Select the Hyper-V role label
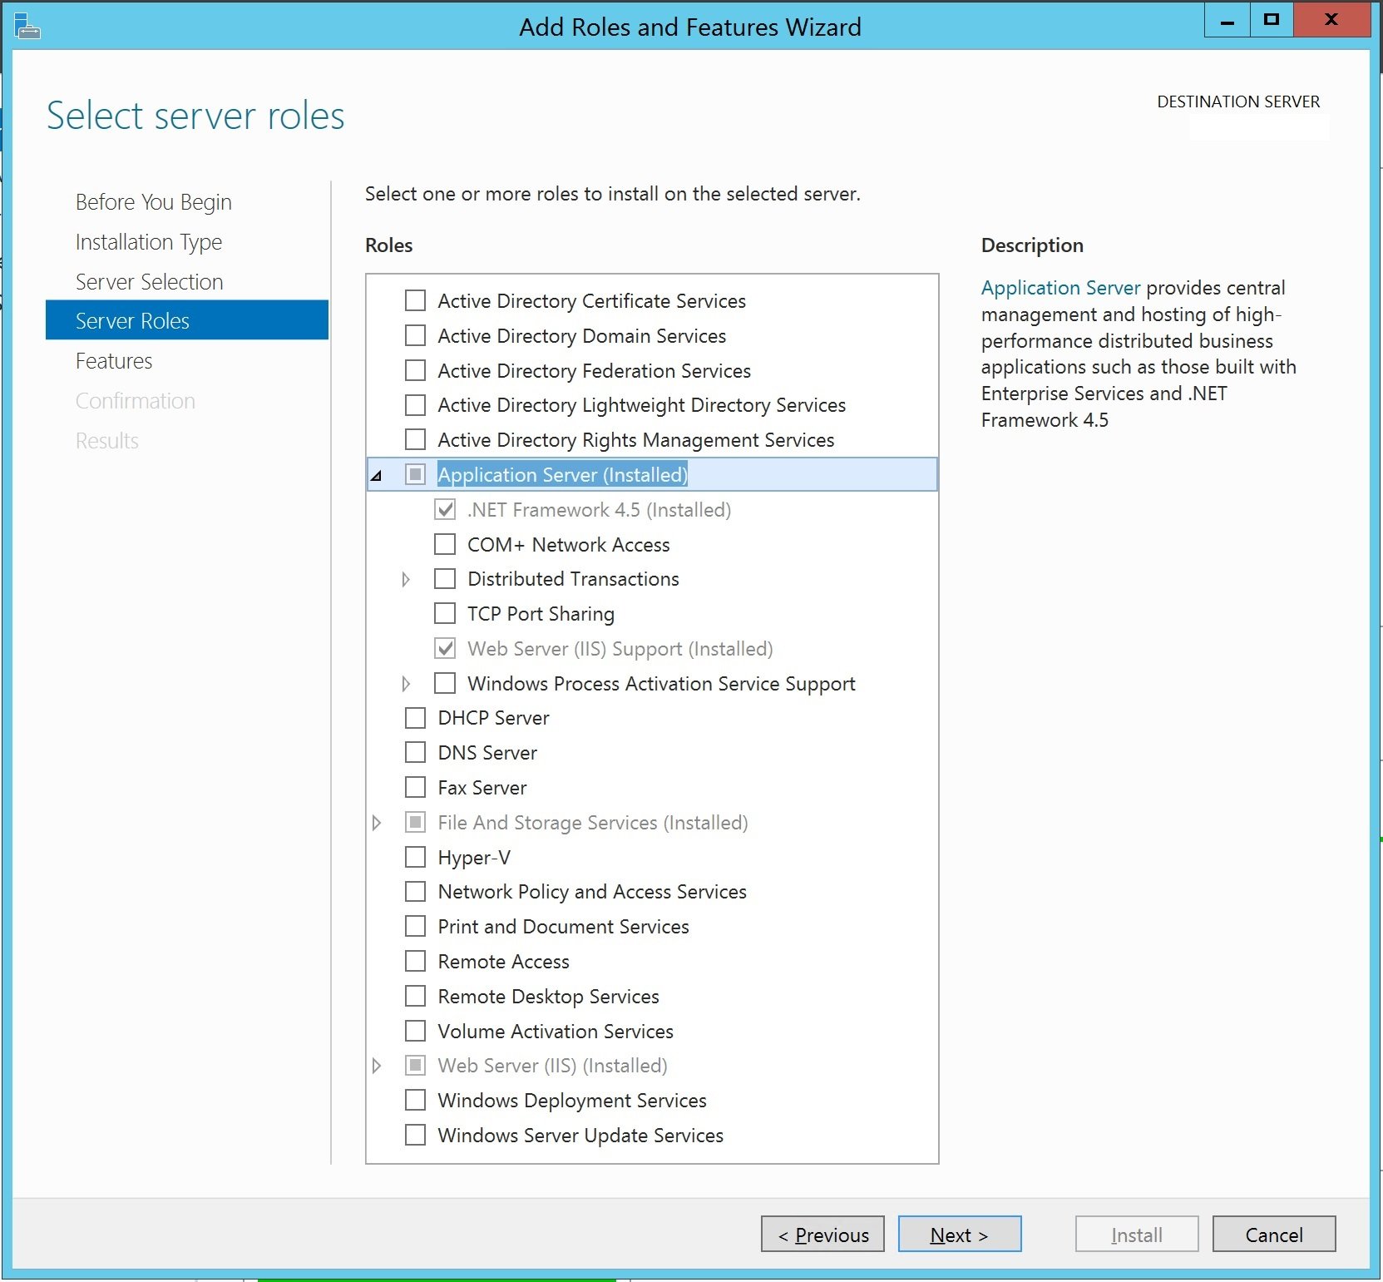 coord(474,857)
